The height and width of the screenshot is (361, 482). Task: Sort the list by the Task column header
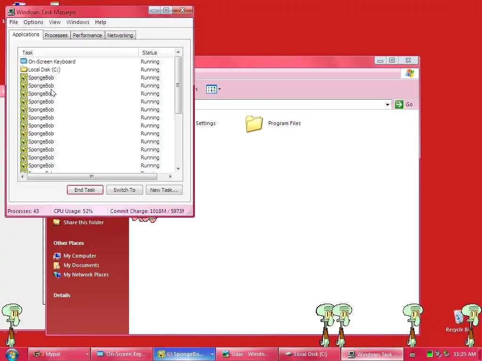78,53
